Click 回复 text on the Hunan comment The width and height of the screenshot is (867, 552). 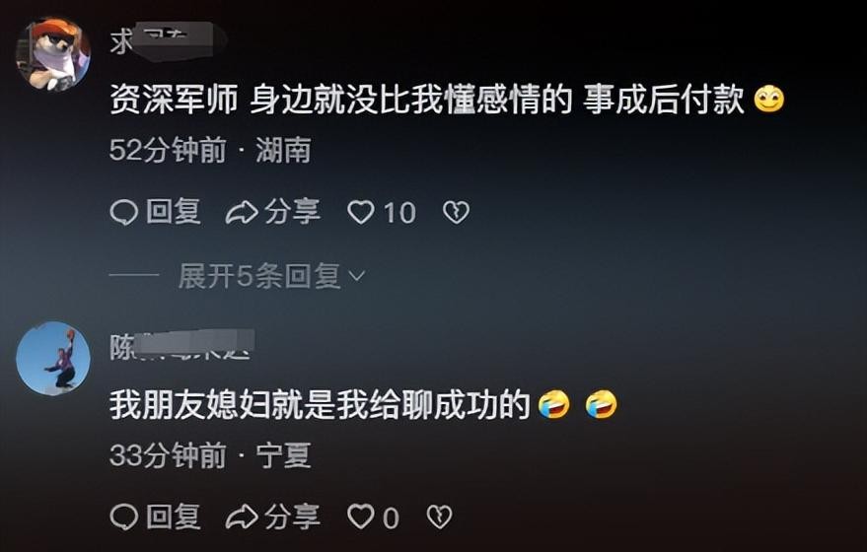pos(173,212)
